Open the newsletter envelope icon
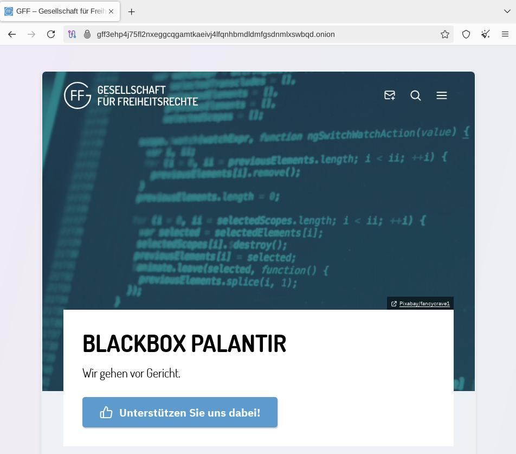Screen dimensions: 516x454 click(x=389, y=95)
